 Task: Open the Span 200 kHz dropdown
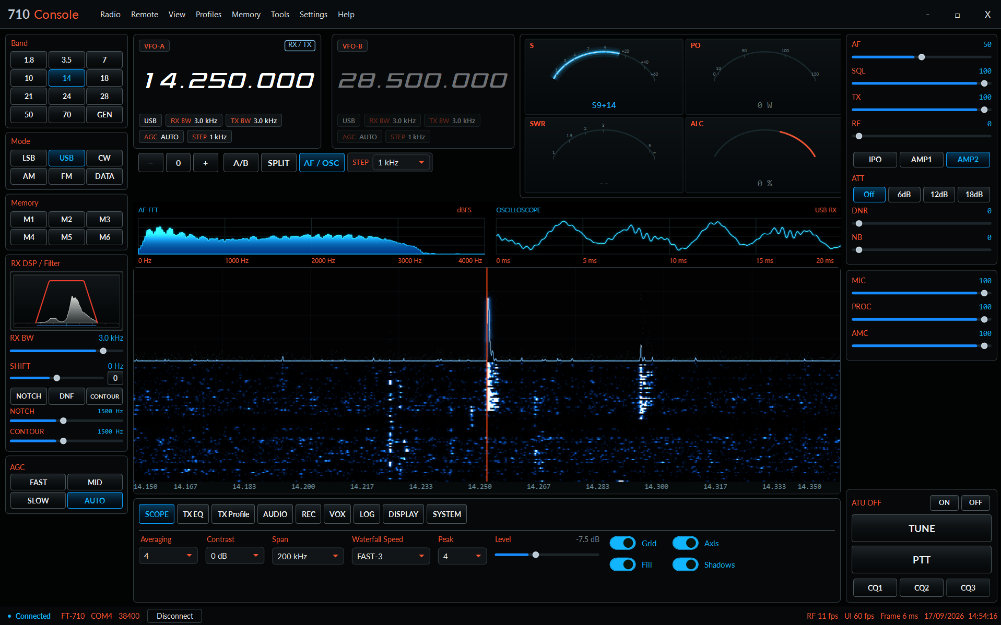click(308, 556)
